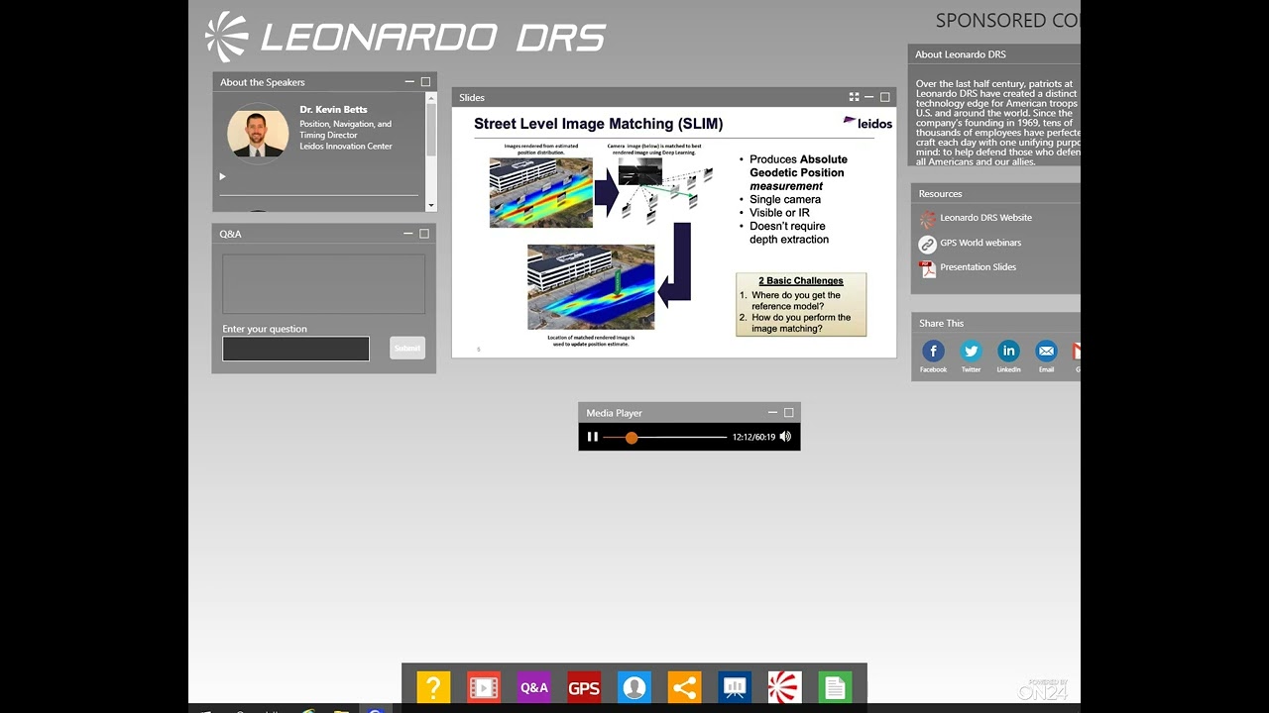Click the Share This panel title

(941, 324)
